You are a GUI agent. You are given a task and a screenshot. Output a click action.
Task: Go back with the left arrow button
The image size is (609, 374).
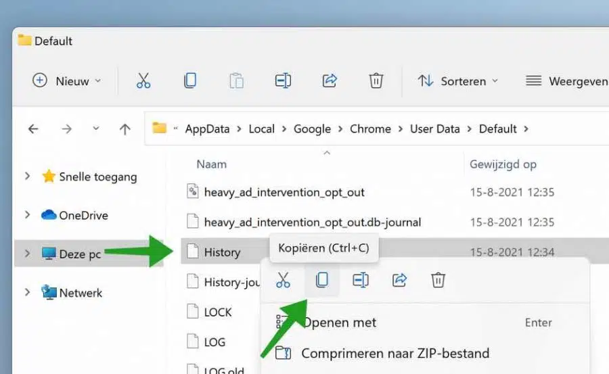tap(33, 129)
